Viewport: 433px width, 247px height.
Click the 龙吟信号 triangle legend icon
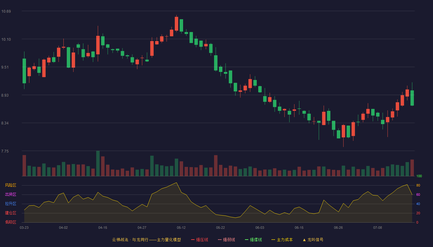click(x=304, y=240)
